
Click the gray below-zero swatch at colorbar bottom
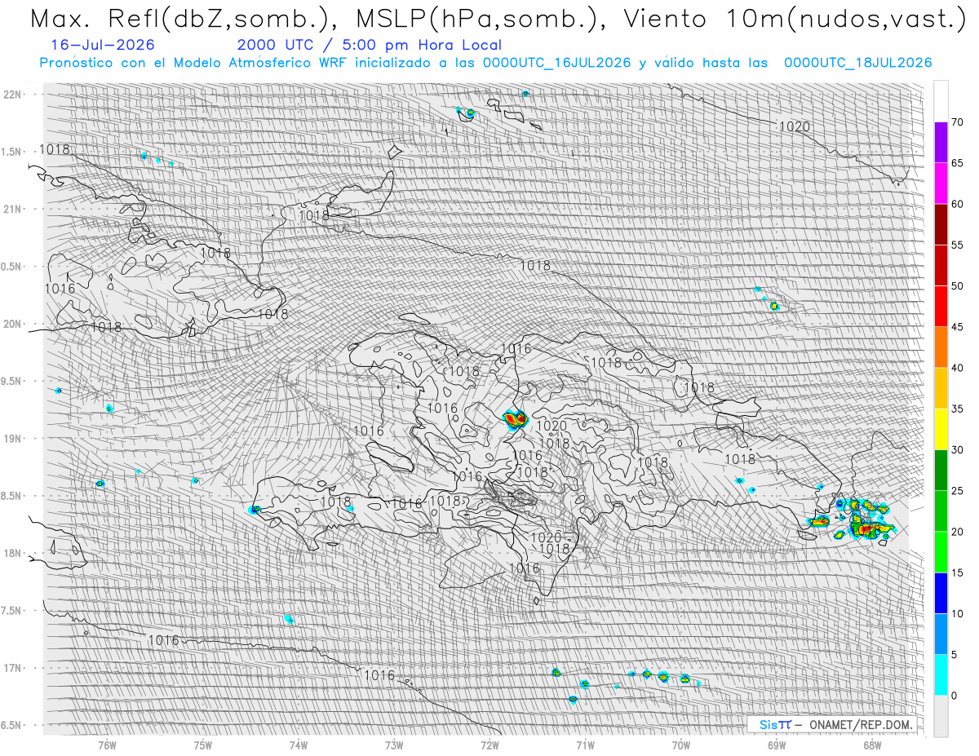point(941,716)
